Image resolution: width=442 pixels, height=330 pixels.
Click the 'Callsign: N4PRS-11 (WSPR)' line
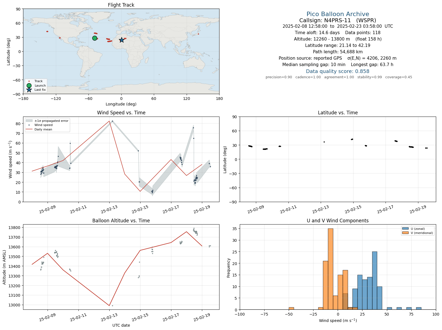coord(338,20)
